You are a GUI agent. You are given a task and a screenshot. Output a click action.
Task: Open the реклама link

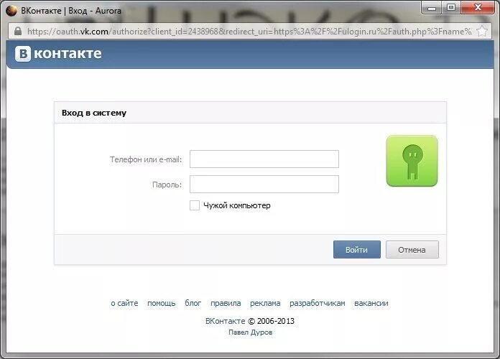point(265,303)
